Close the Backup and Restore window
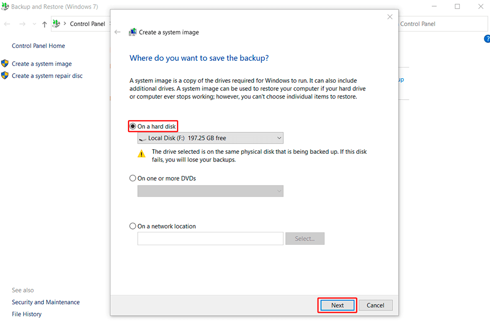 pos(481,6)
